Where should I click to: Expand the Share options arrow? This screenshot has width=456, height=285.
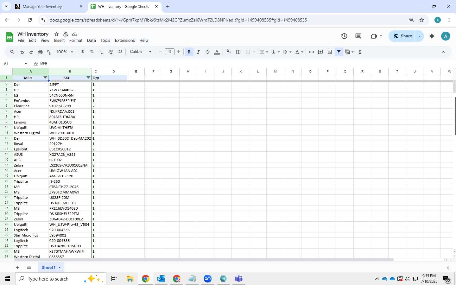pos(419,36)
